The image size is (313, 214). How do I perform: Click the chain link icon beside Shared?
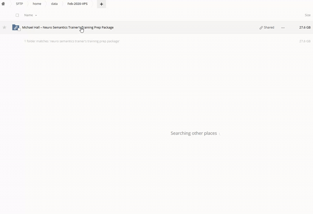click(x=261, y=28)
